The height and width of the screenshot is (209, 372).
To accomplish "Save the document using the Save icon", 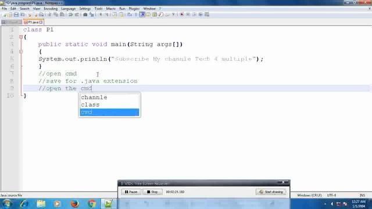I will coord(16,15).
